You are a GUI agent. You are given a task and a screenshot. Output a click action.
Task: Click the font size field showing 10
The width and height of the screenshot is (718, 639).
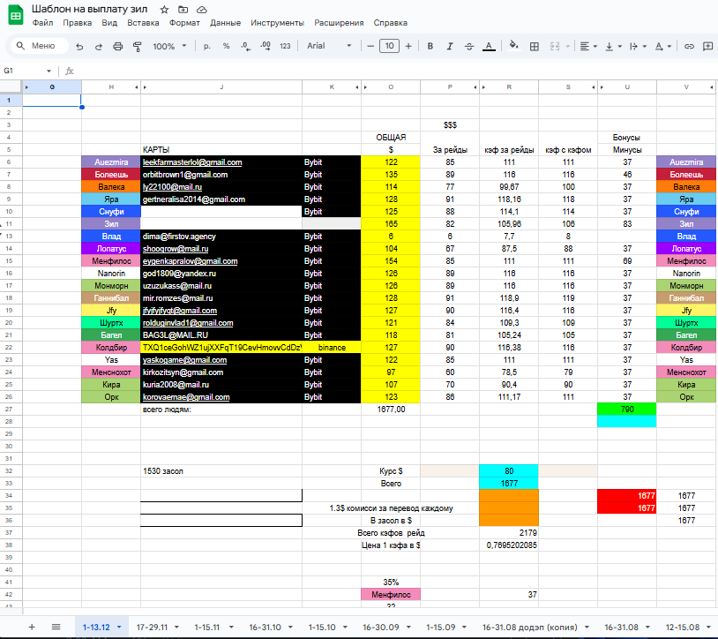pos(389,46)
